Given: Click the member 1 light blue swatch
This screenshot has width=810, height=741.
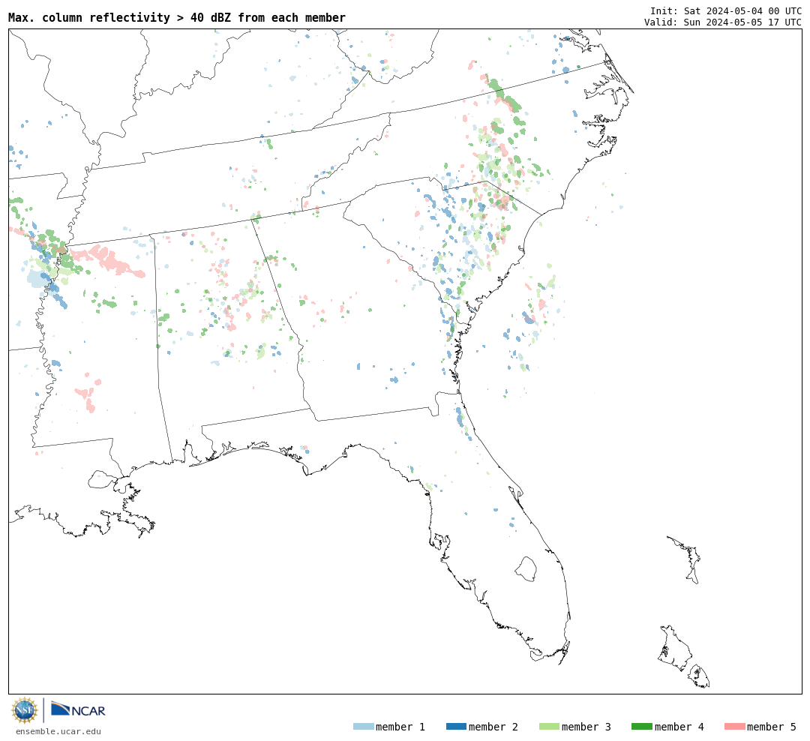Looking at the screenshot, I should pos(363,727).
